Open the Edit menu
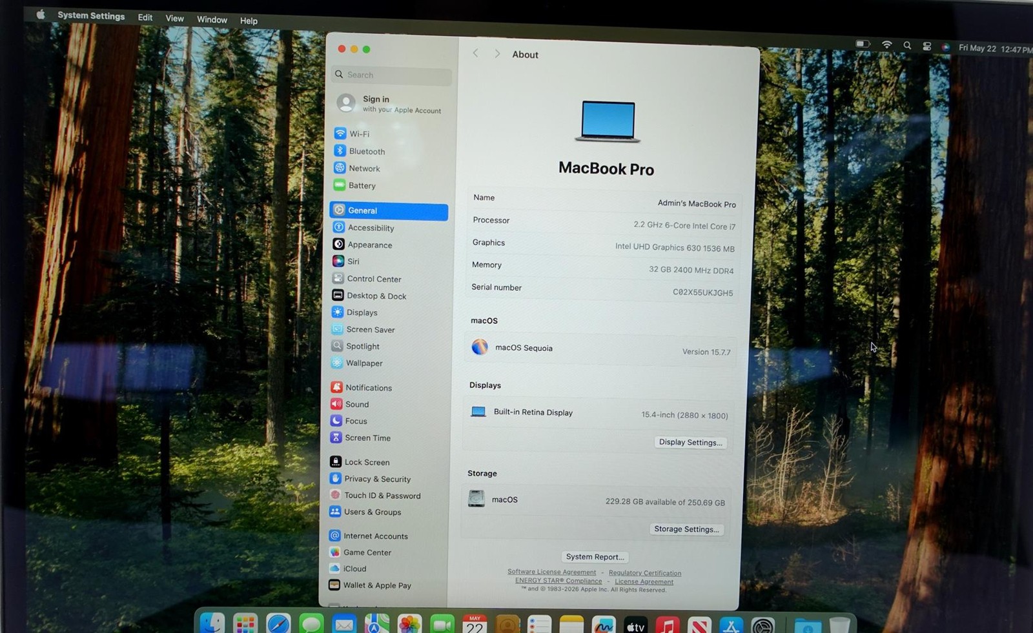The height and width of the screenshot is (633, 1033). 145,17
